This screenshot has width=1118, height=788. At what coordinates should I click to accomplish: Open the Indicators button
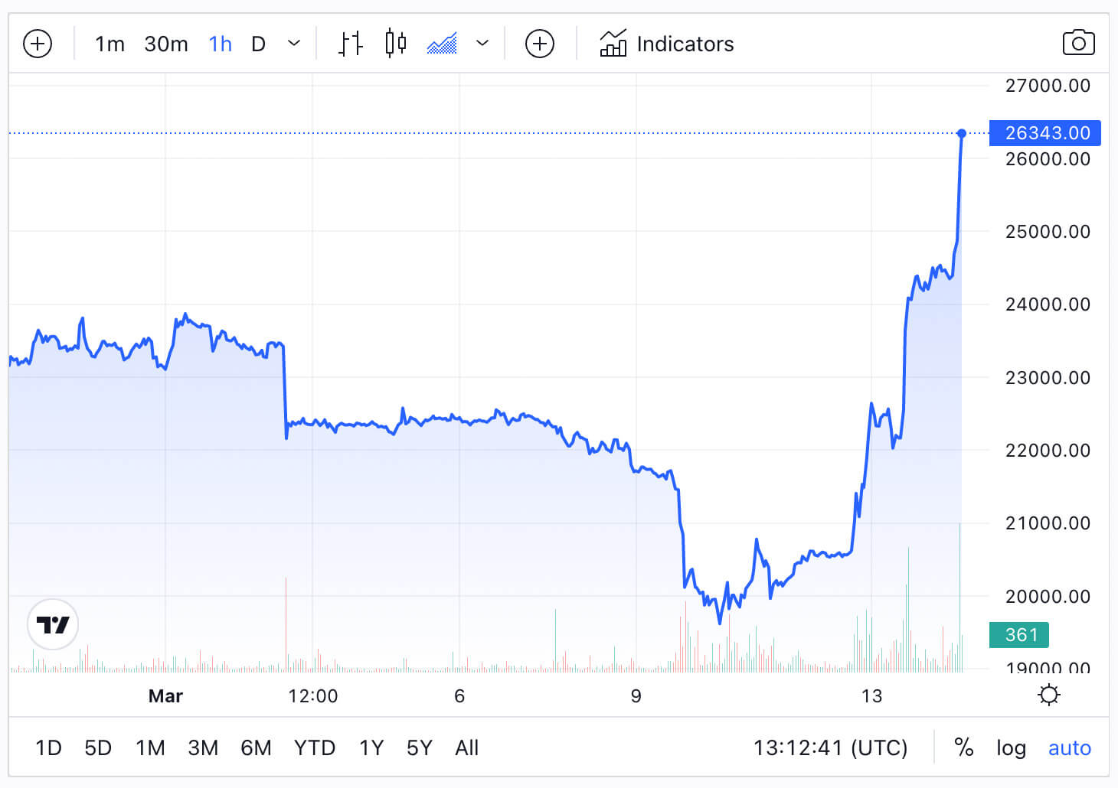tap(667, 44)
